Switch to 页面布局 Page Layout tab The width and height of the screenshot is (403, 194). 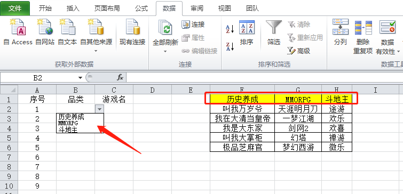[x=107, y=8]
